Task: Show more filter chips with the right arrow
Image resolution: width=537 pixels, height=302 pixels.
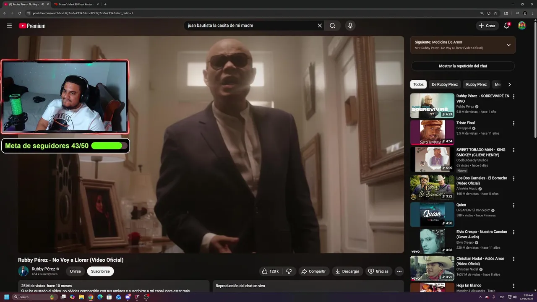Action: pos(509,84)
